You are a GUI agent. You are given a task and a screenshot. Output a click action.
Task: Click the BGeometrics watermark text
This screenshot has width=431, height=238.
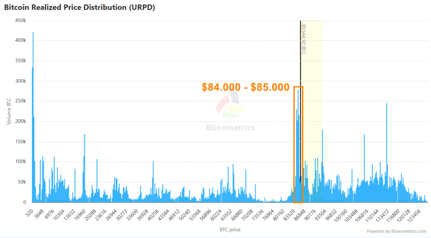(x=230, y=128)
